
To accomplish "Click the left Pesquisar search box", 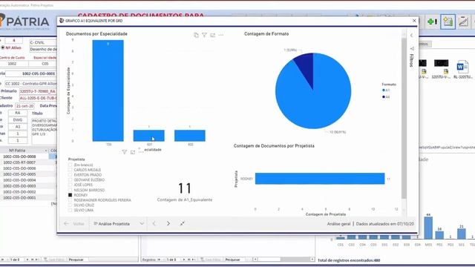I will pos(76,260).
